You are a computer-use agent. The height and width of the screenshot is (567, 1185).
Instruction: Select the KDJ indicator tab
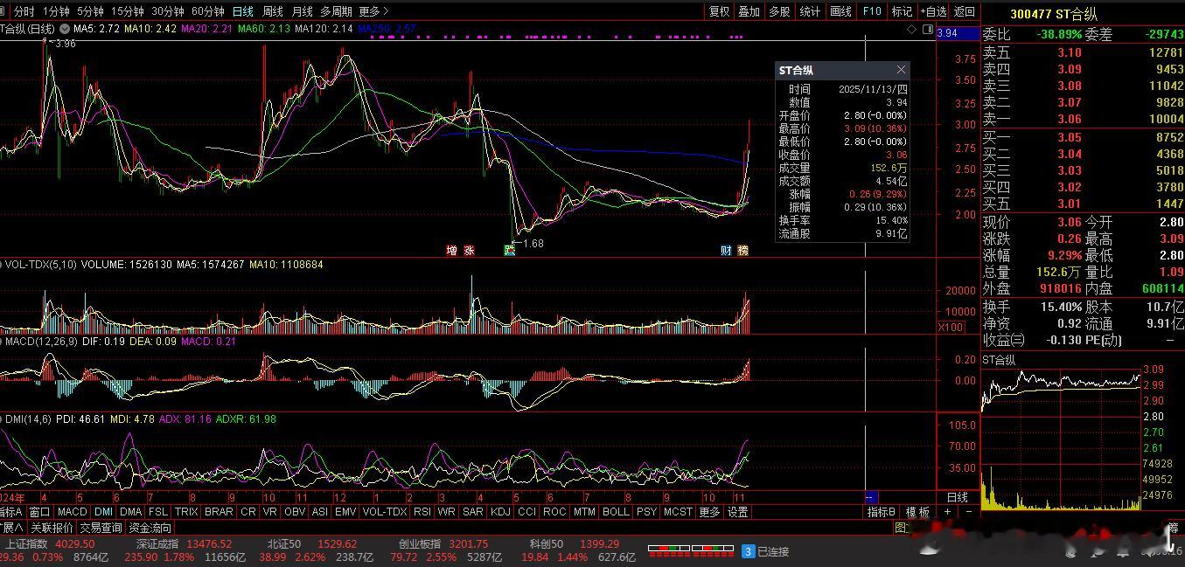500,512
